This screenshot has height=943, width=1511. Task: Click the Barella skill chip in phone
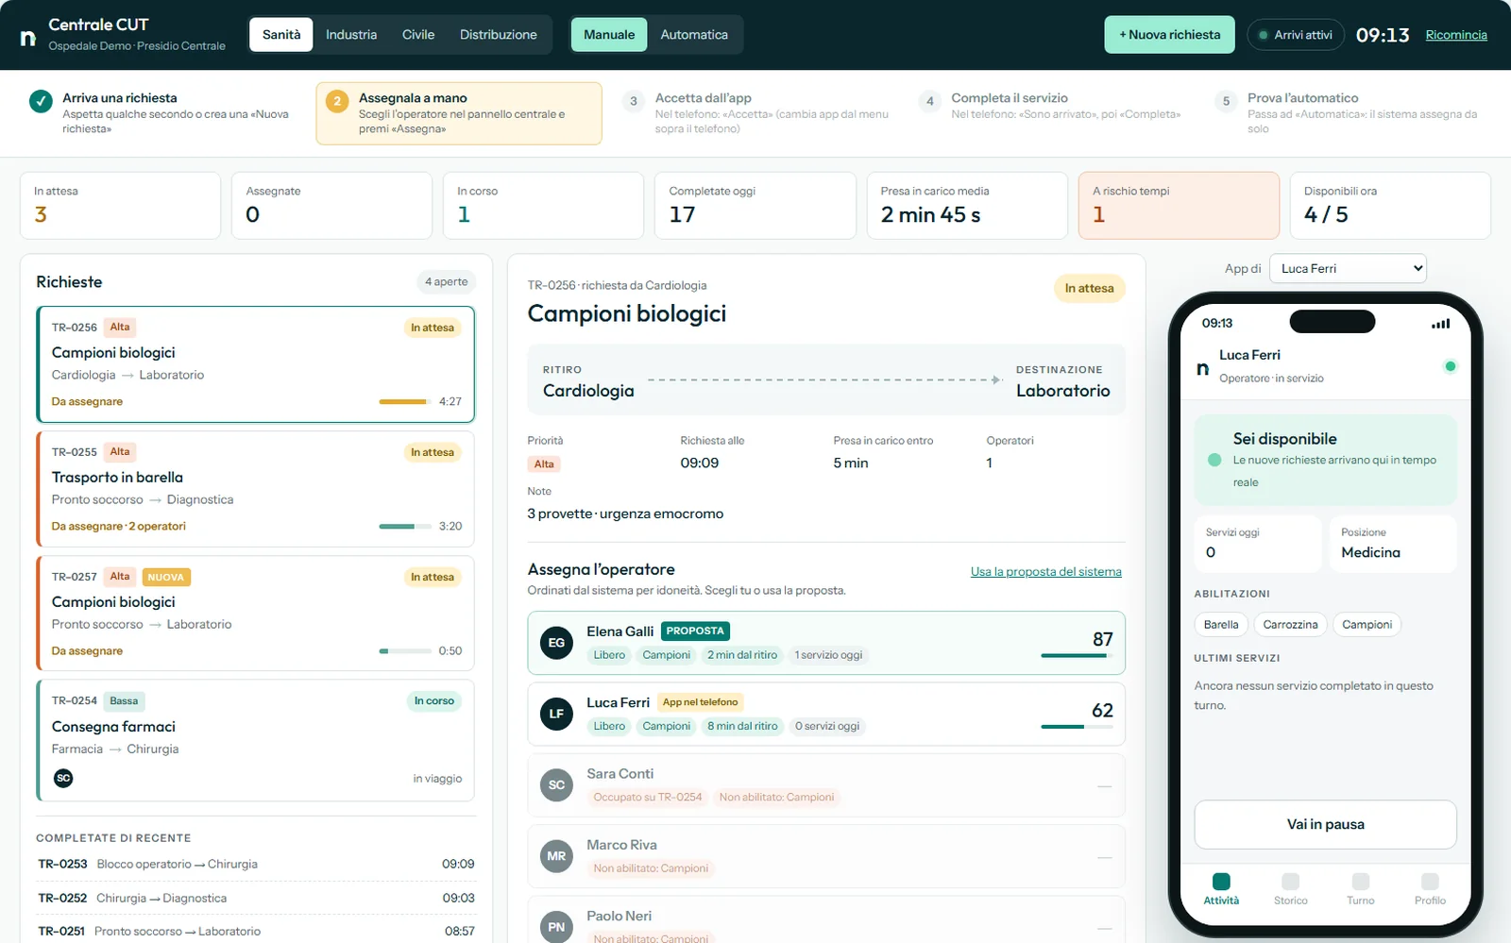[1221, 625]
